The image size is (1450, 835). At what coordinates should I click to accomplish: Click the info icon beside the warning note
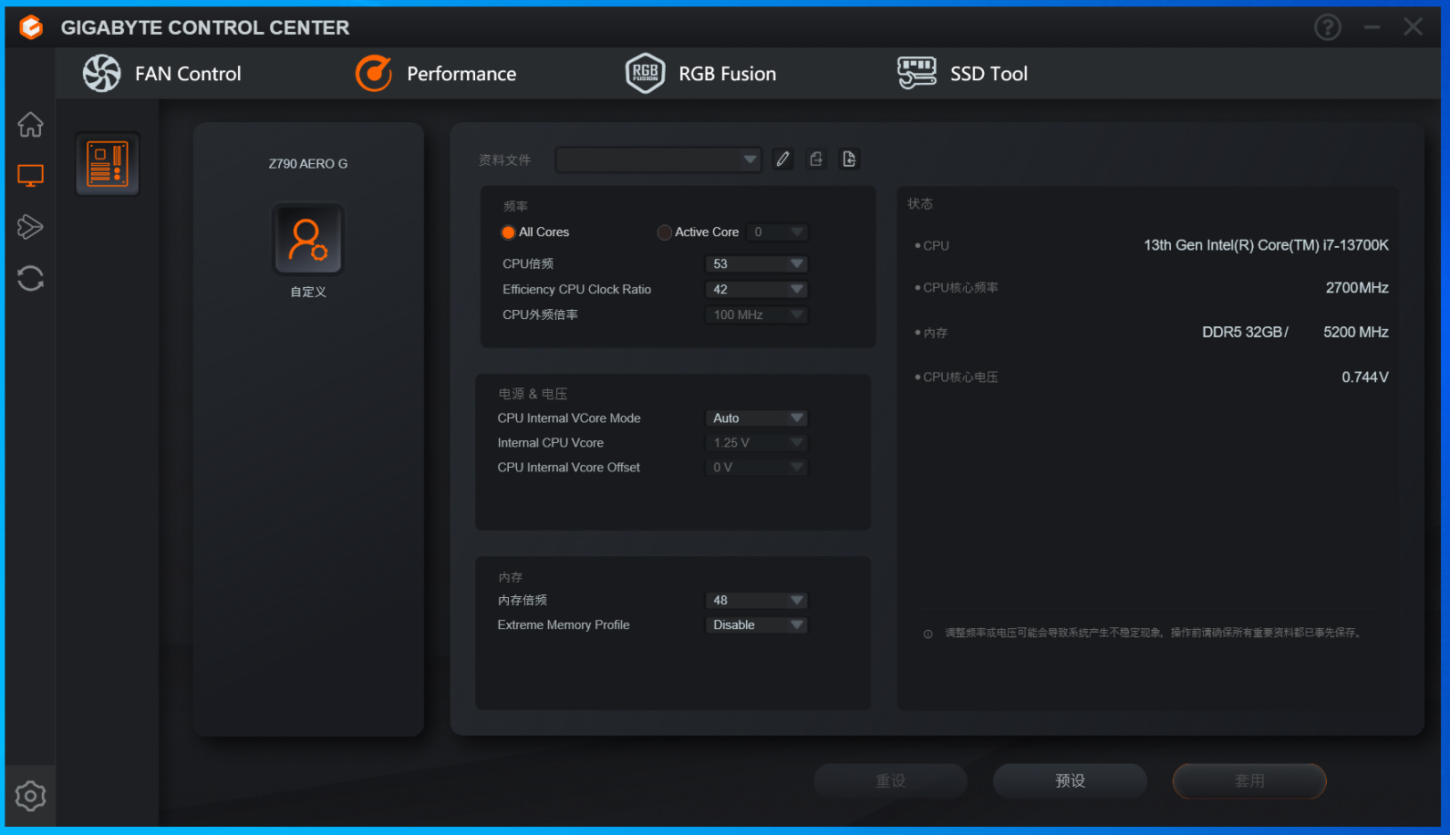pyautogui.click(x=927, y=634)
